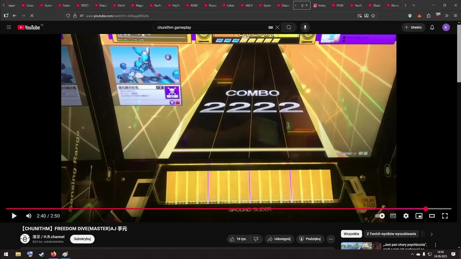This screenshot has height=259, width=461.
Task: Open the list all tabs dropdown
Action: 413,5
